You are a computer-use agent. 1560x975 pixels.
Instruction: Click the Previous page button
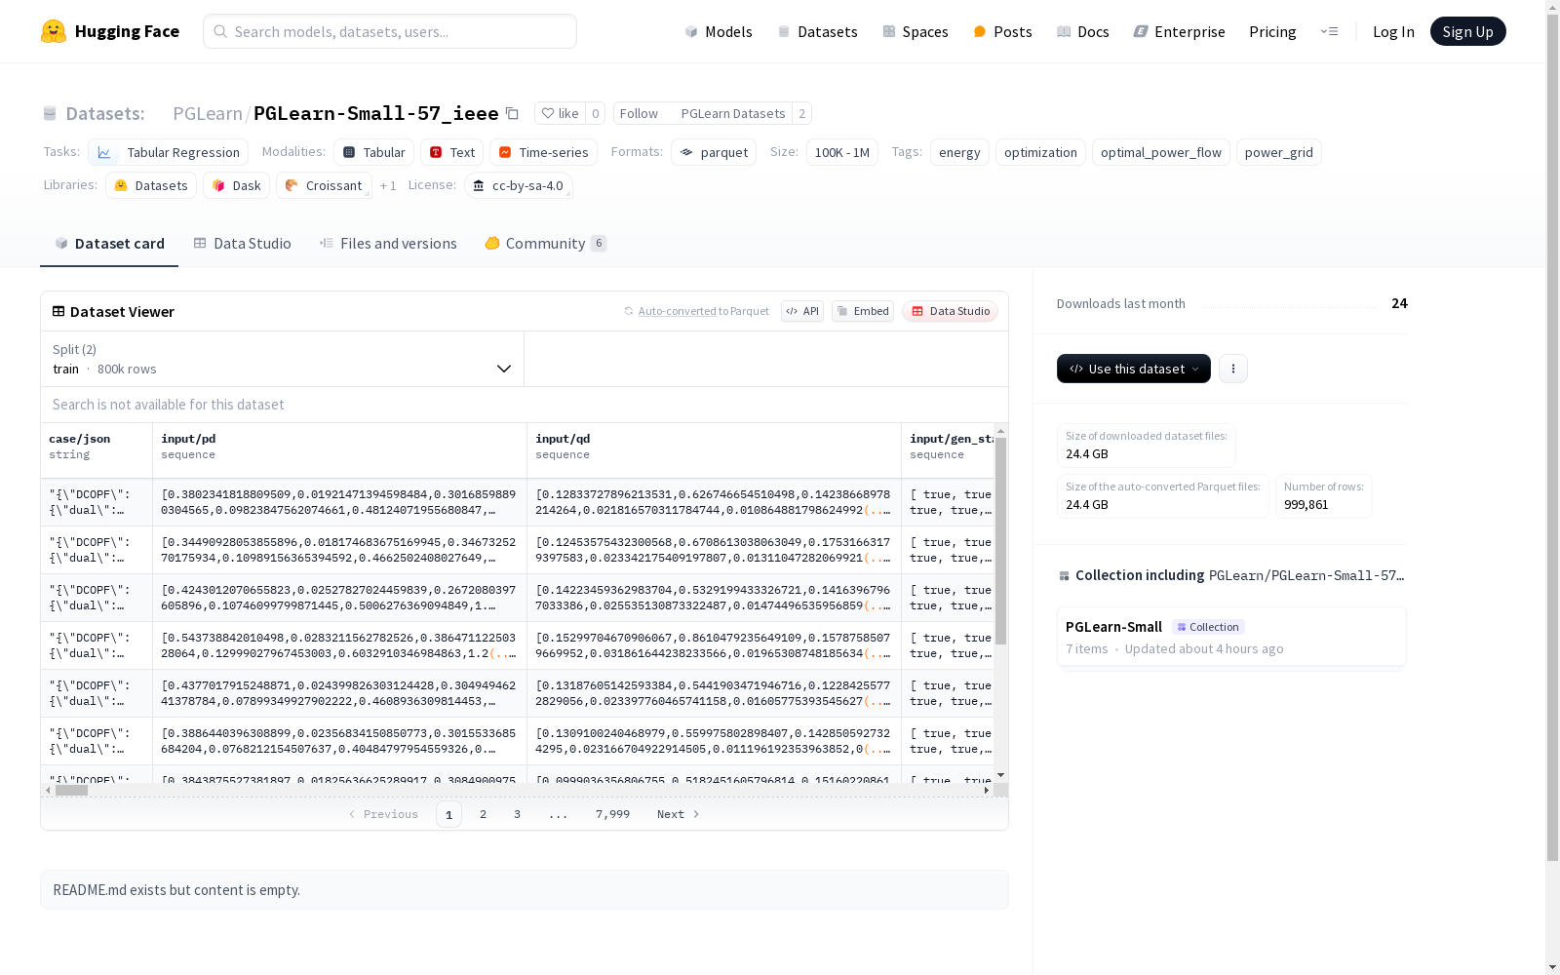tap(383, 814)
